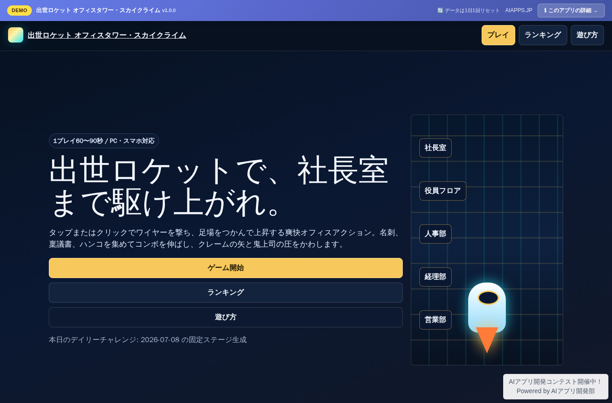Click the 人事部 floor label

(x=435, y=234)
